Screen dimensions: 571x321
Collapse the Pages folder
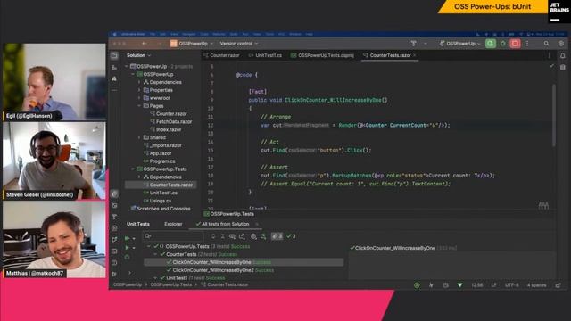139,106
